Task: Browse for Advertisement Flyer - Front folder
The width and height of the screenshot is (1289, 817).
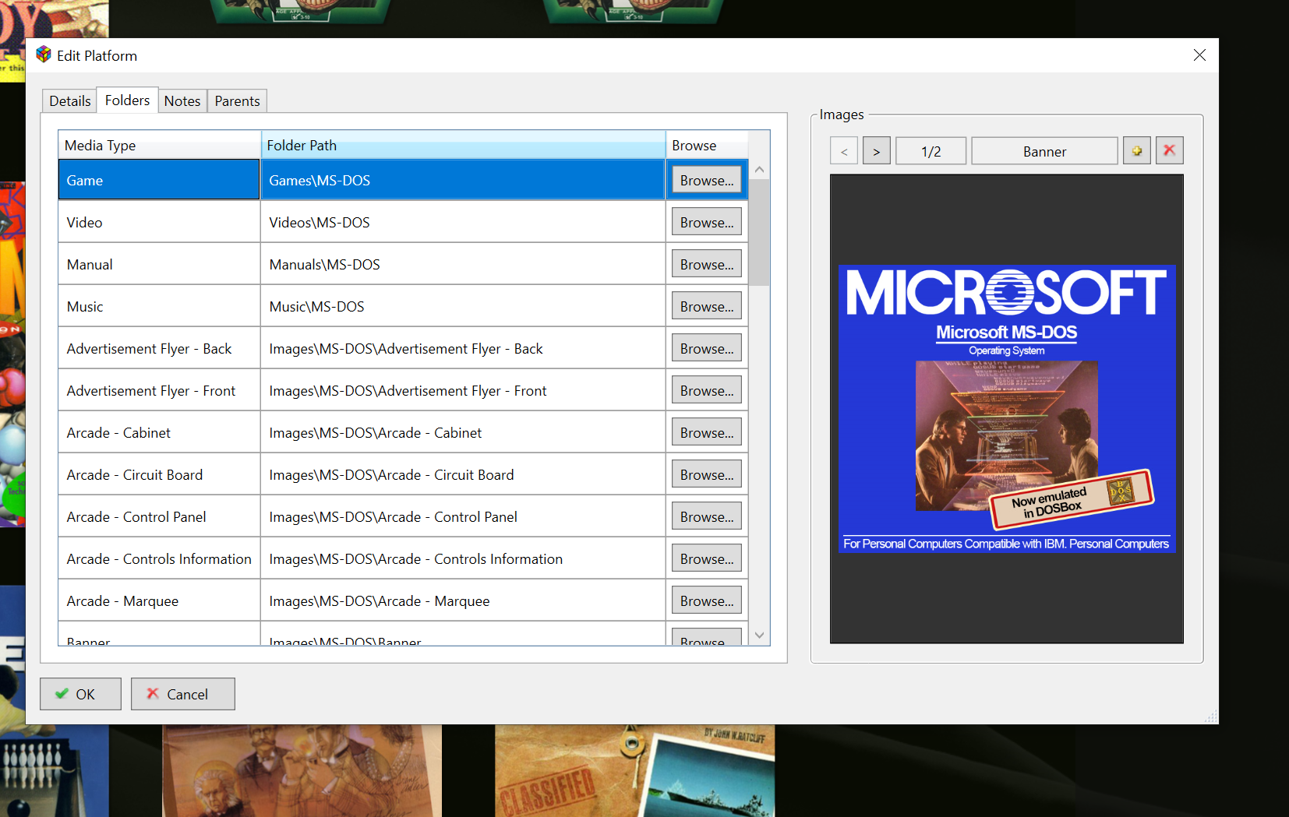Action: [x=706, y=390]
